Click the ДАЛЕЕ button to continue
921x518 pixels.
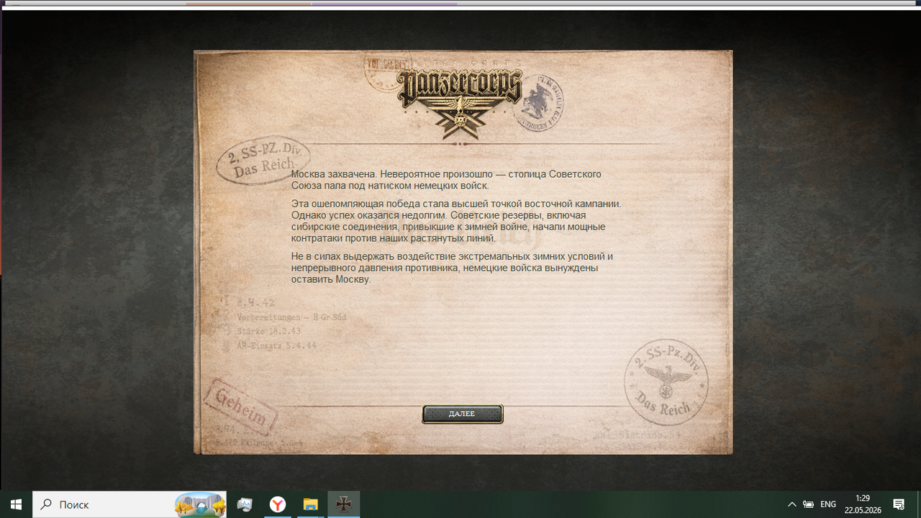pyautogui.click(x=462, y=414)
